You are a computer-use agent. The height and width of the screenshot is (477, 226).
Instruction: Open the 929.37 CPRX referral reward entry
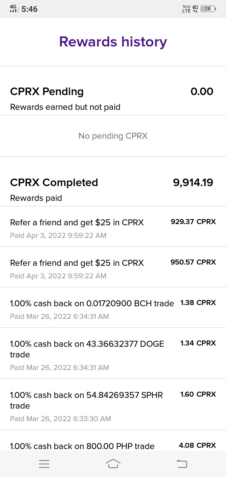point(113,227)
